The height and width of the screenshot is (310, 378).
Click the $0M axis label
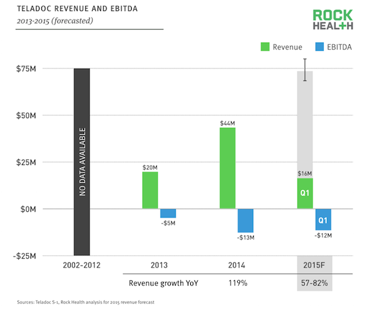tap(28, 209)
